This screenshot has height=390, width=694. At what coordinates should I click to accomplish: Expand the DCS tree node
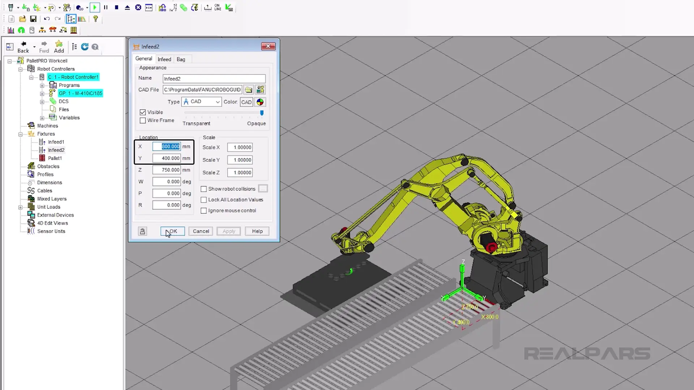coord(42,102)
